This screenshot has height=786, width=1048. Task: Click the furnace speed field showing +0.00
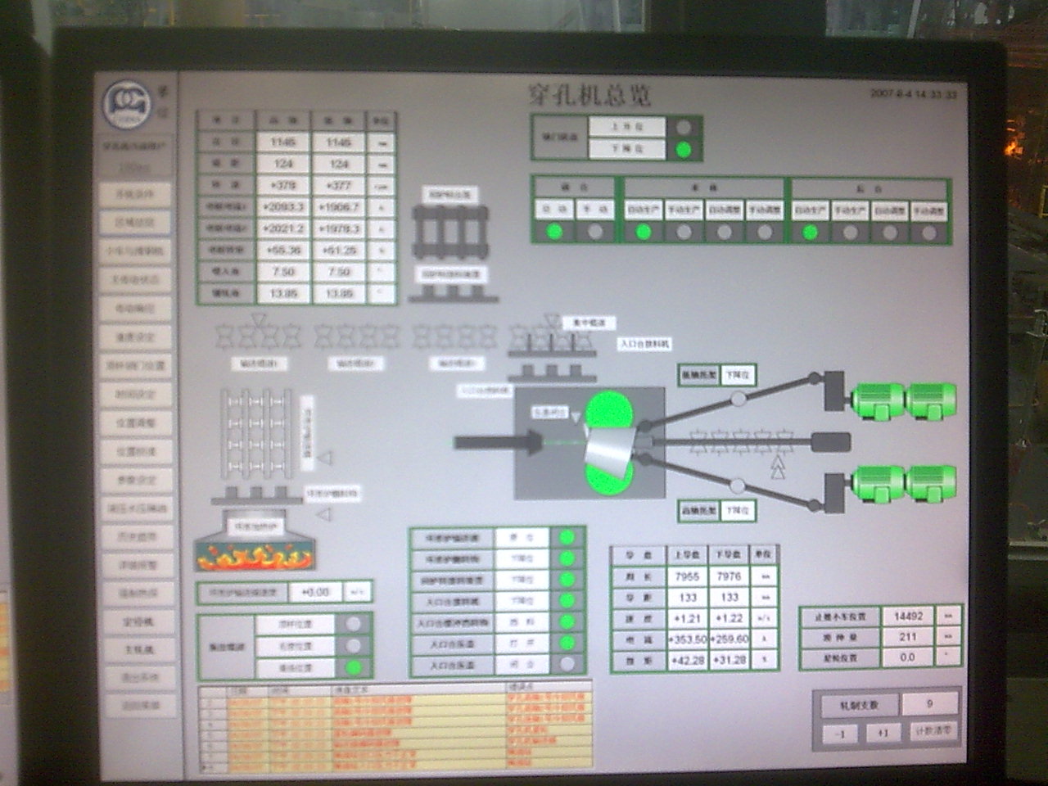316,591
